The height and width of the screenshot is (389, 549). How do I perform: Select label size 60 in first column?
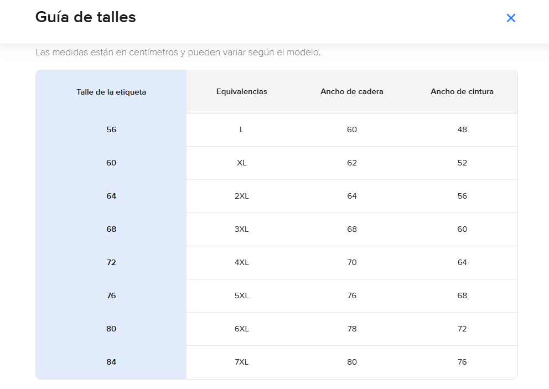click(x=111, y=163)
